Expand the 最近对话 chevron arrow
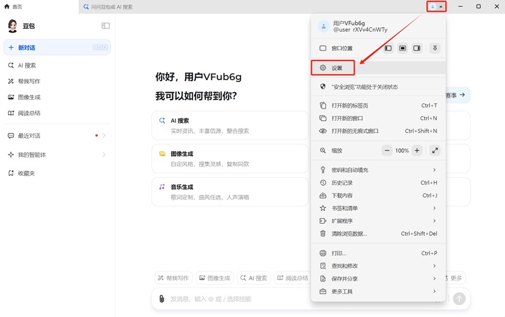Image resolution: width=505 pixels, height=317 pixels. (104, 135)
